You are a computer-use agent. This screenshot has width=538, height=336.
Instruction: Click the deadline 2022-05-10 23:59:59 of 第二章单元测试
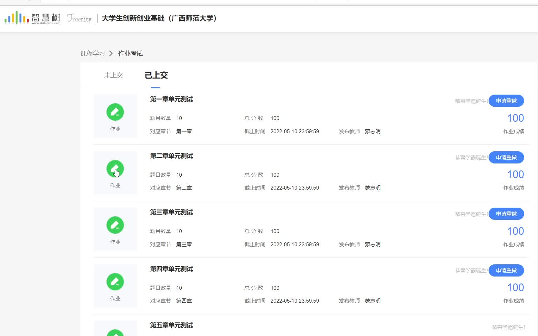pos(295,188)
